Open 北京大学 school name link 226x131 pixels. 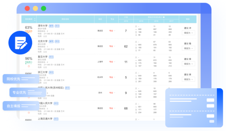43,41
